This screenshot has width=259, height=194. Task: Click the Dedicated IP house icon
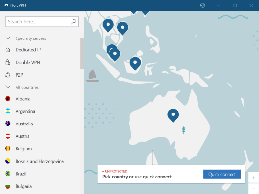[x=8, y=50]
